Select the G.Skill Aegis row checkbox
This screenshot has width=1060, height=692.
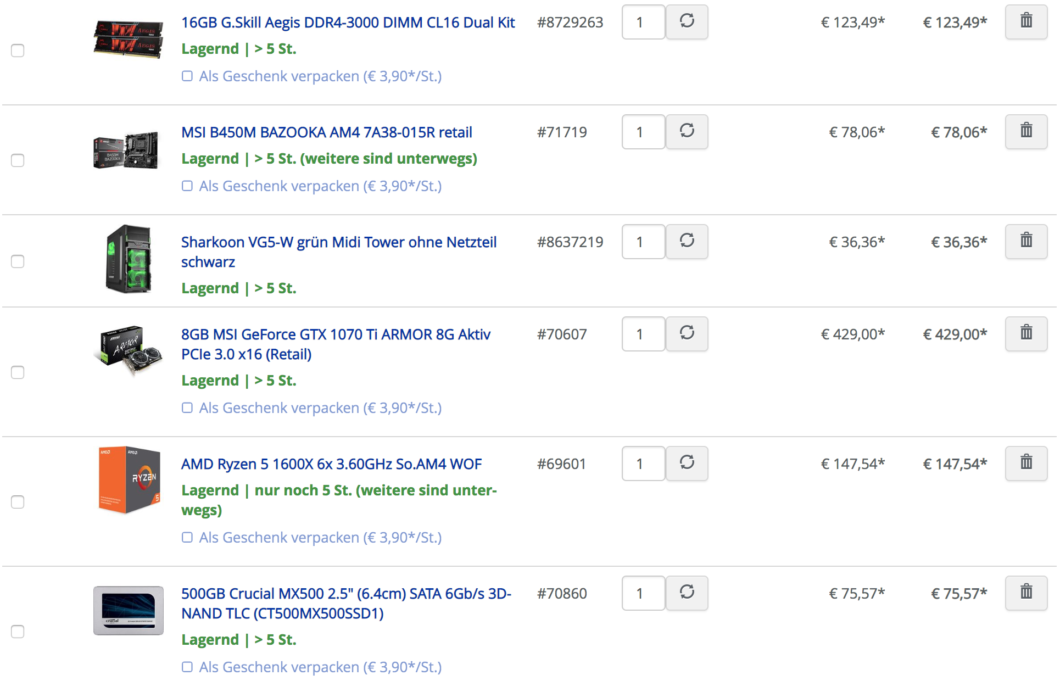pyautogui.click(x=18, y=51)
